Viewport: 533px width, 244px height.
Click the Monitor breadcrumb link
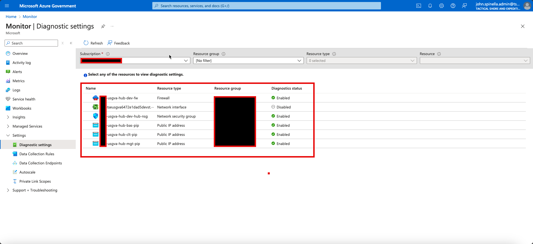30,17
